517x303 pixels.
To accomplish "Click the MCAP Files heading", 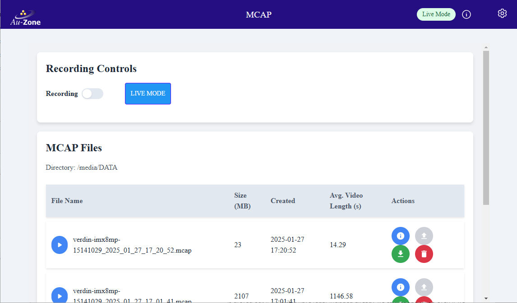I will pos(74,148).
